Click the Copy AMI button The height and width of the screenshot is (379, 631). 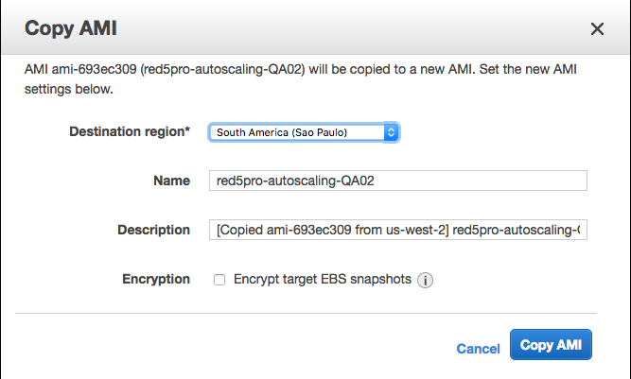(551, 345)
